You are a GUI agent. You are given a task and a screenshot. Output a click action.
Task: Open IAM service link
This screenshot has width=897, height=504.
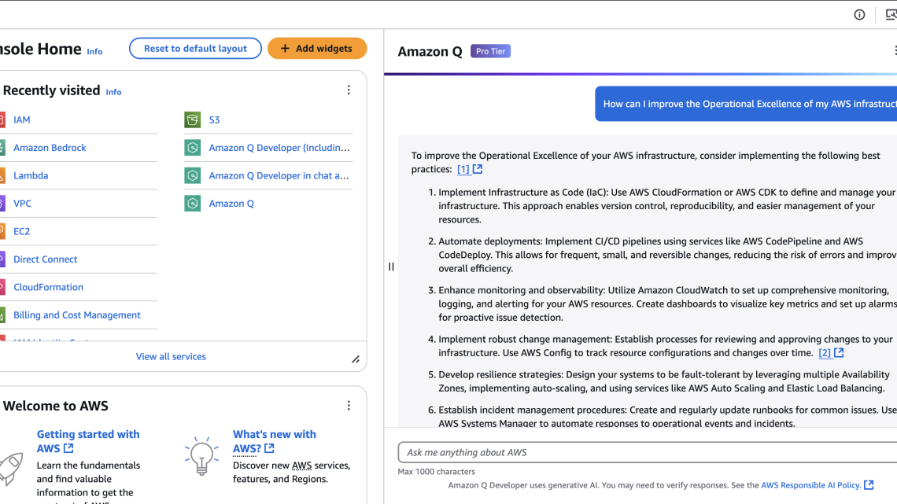[x=22, y=120]
